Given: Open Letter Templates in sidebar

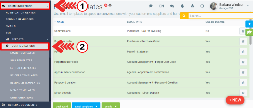Looking at the screenshot, I should 23,68.
